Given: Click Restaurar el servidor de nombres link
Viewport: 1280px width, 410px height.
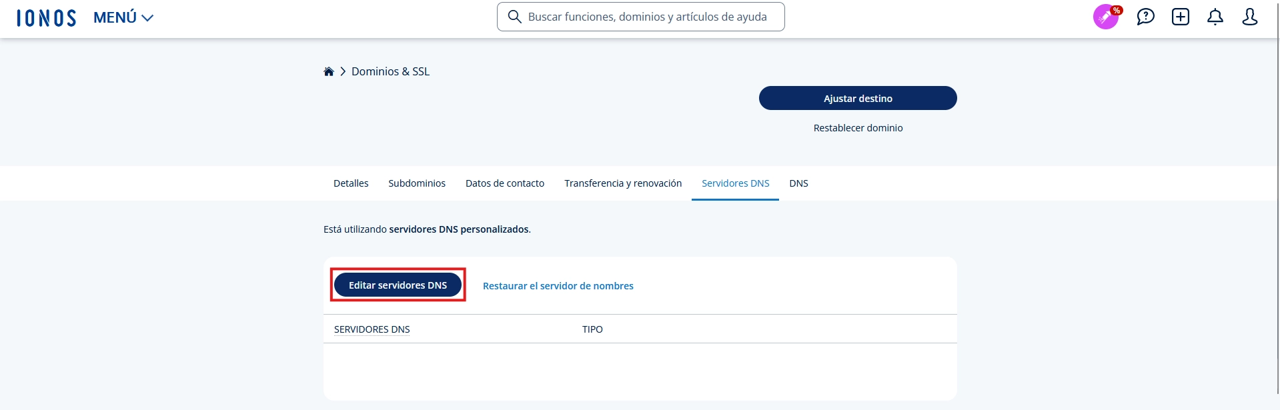Looking at the screenshot, I should (x=558, y=286).
